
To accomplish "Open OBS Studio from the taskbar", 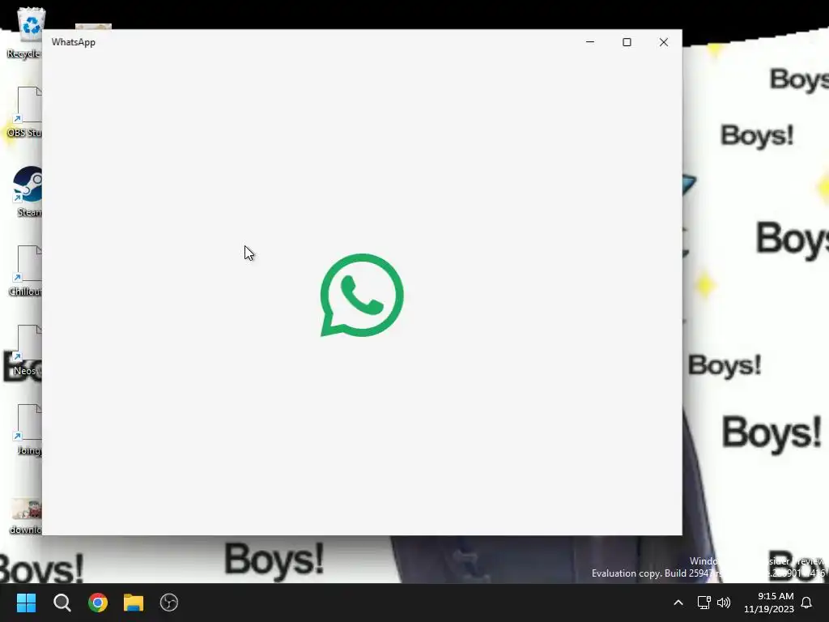I will (x=169, y=603).
